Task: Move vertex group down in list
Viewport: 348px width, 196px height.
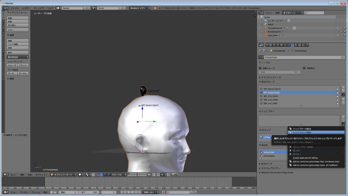Action: click(x=343, y=103)
